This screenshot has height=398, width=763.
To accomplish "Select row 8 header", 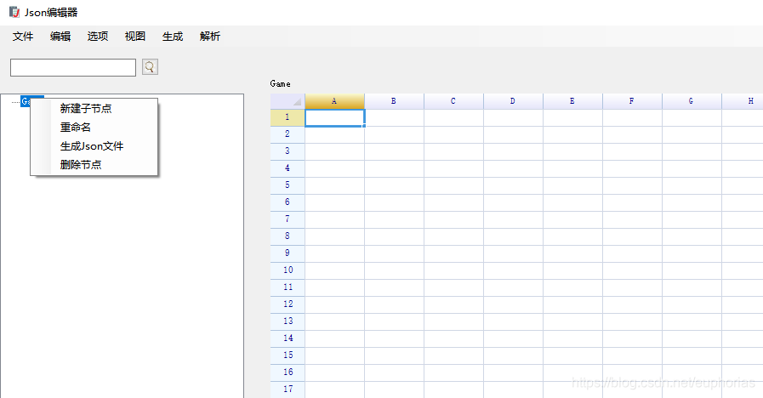I will pos(288,236).
